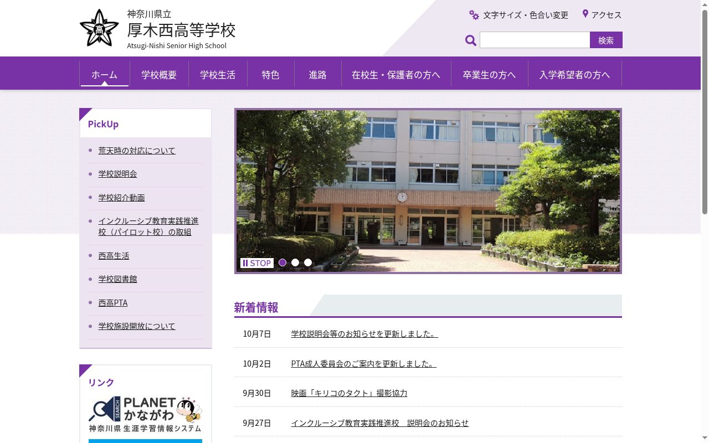
Task: Open the 学校説明会 PickUp link
Action: pos(118,174)
